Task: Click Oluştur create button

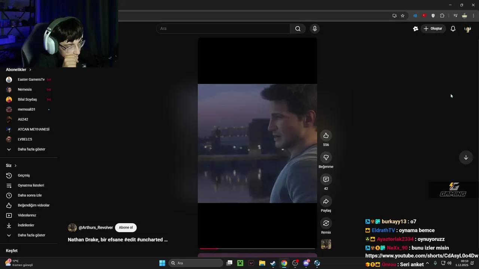Action: click(x=433, y=28)
